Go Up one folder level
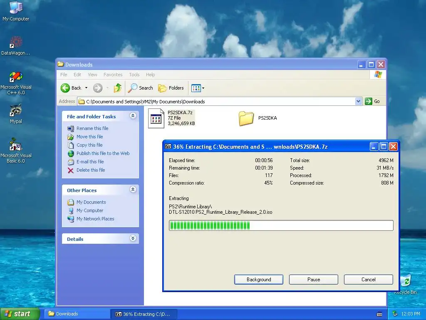This screenshot has width=426, height=320. 117,88
